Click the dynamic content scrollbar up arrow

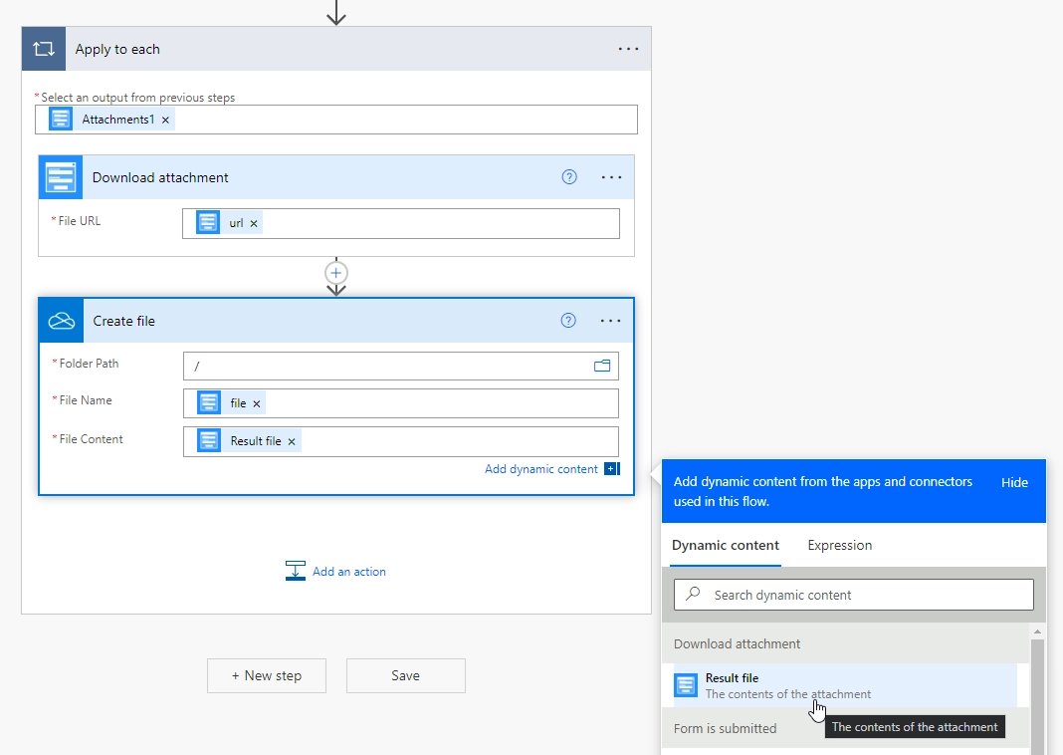pyautogui.click(x=1037, y=631)
